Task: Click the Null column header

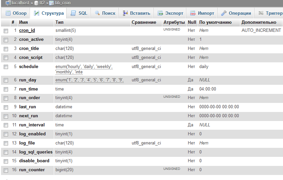Action: pyautogui.click(x=192, y=22)
